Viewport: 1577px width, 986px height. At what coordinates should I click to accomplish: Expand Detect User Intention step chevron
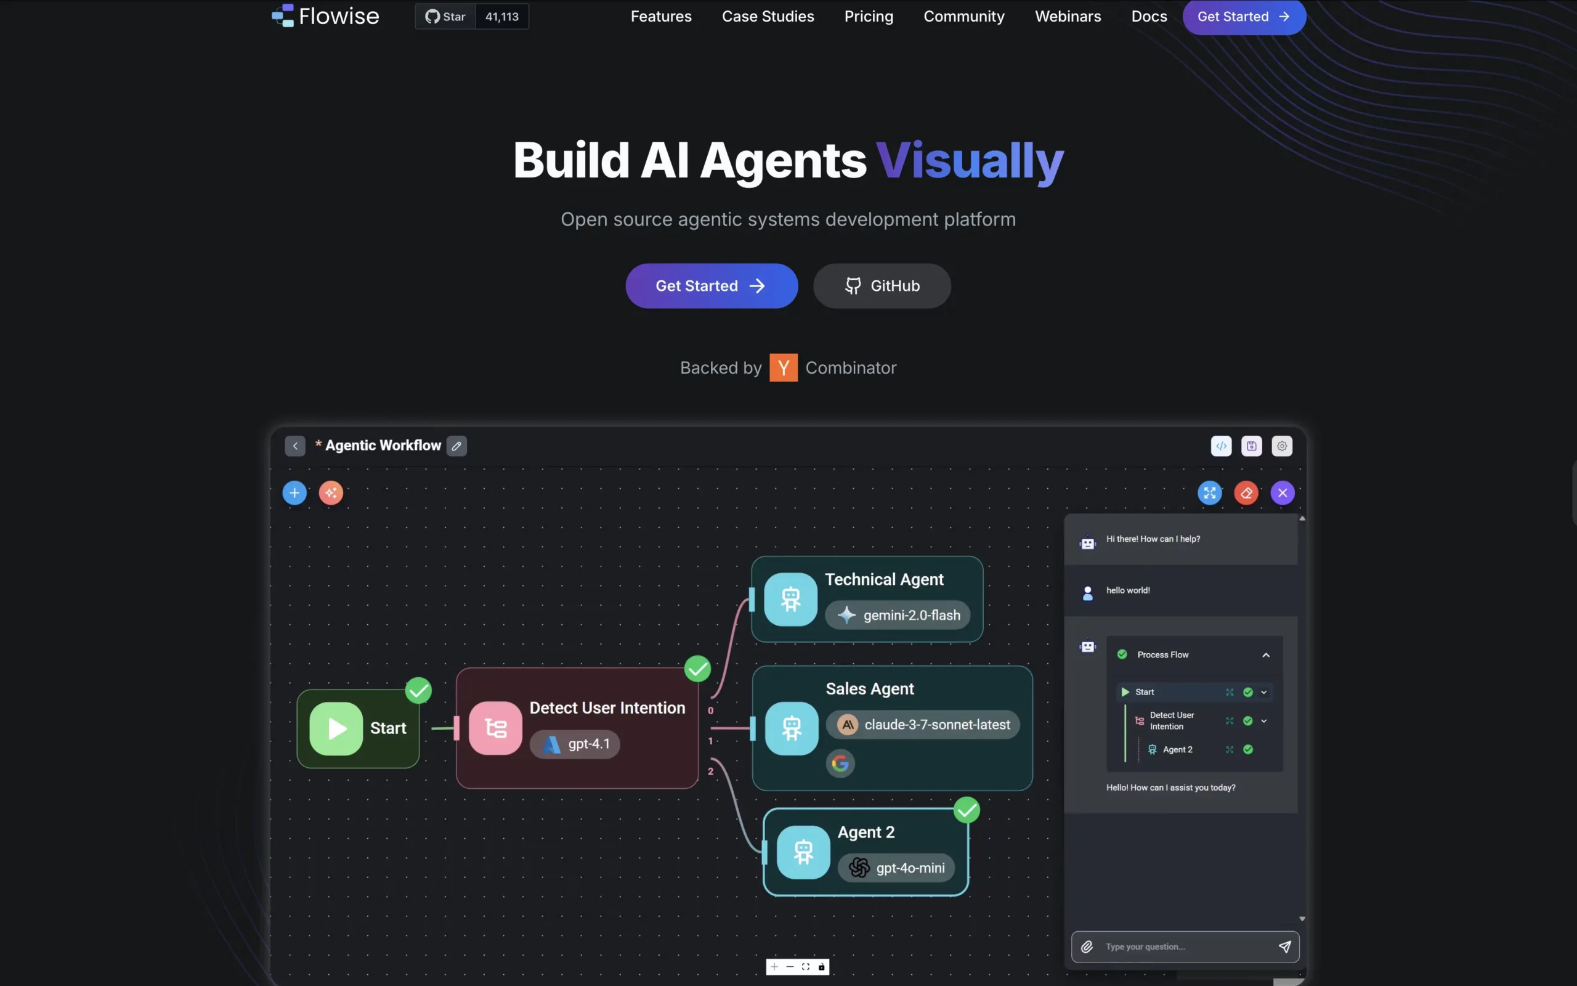(1264, 721)
